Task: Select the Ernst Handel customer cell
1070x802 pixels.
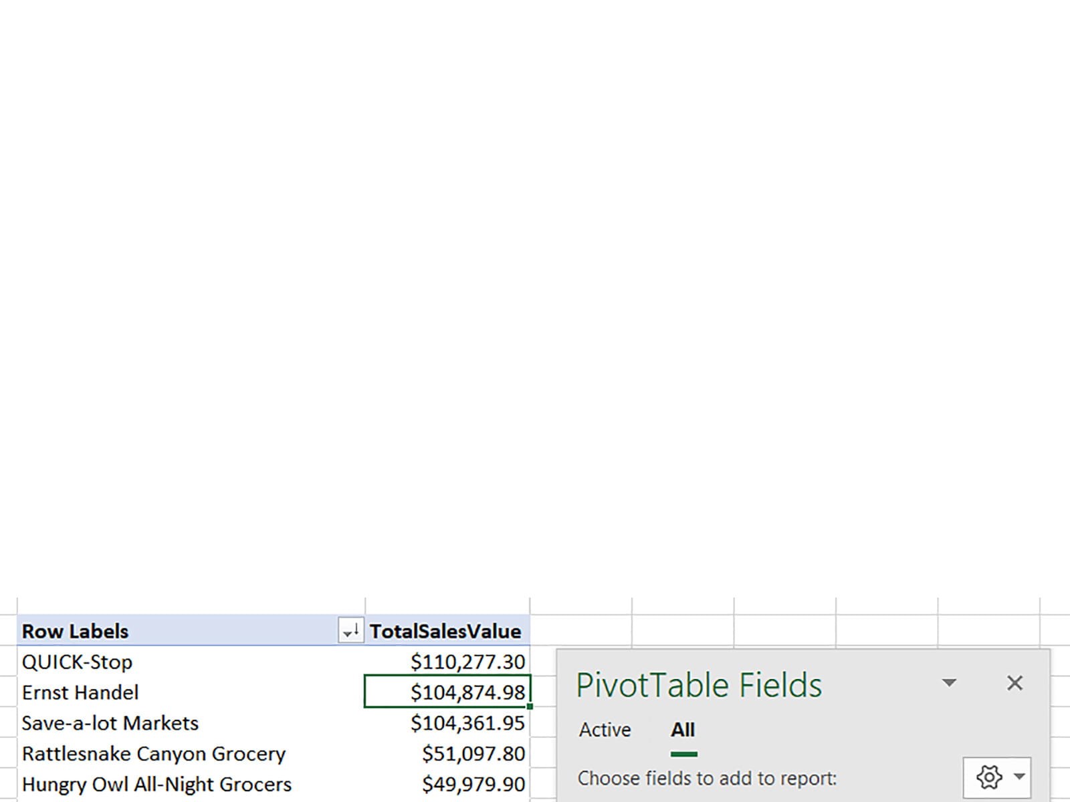Action: point(80,692)
